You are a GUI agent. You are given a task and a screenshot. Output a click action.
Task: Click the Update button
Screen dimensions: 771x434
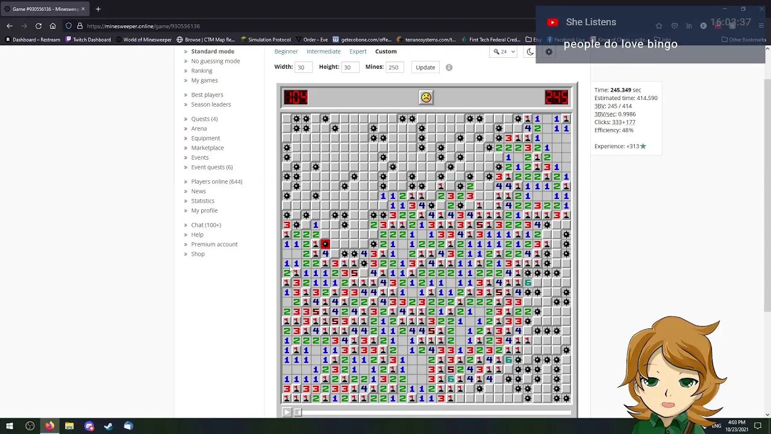(x=425, y=68)
